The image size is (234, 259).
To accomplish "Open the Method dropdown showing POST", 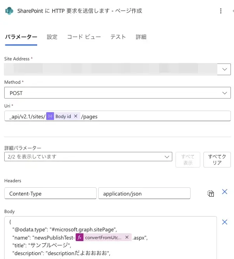I will (x=118, y=93).
